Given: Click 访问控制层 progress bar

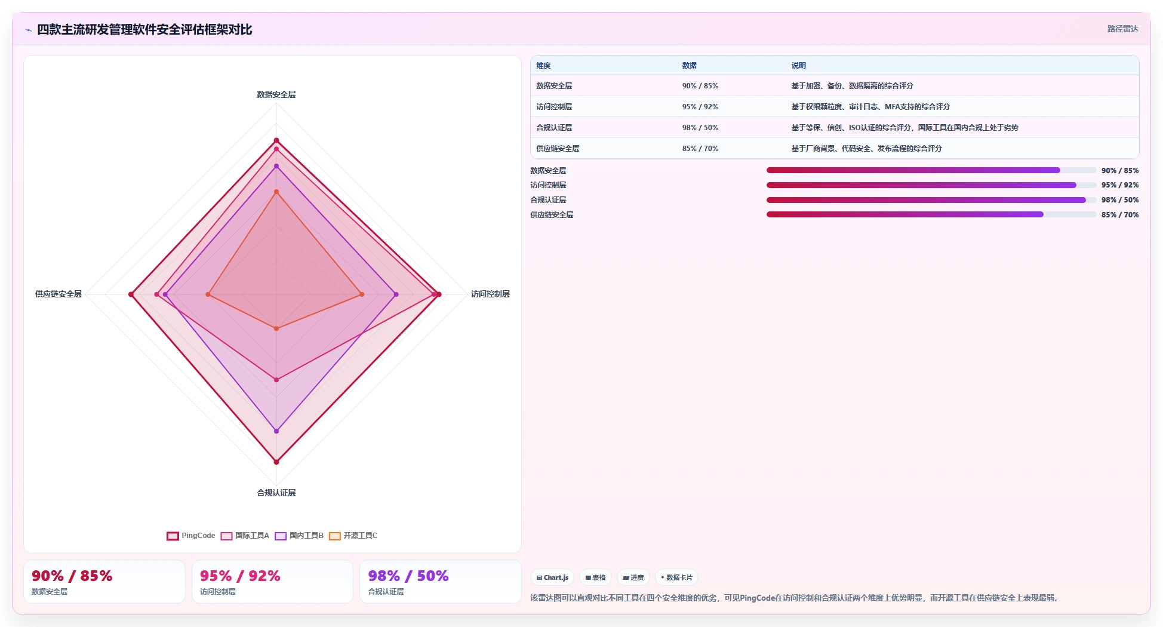Looking at the screenshot, I should point(931,185).
